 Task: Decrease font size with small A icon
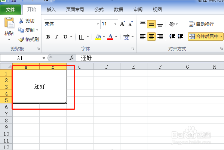point(131,24)
